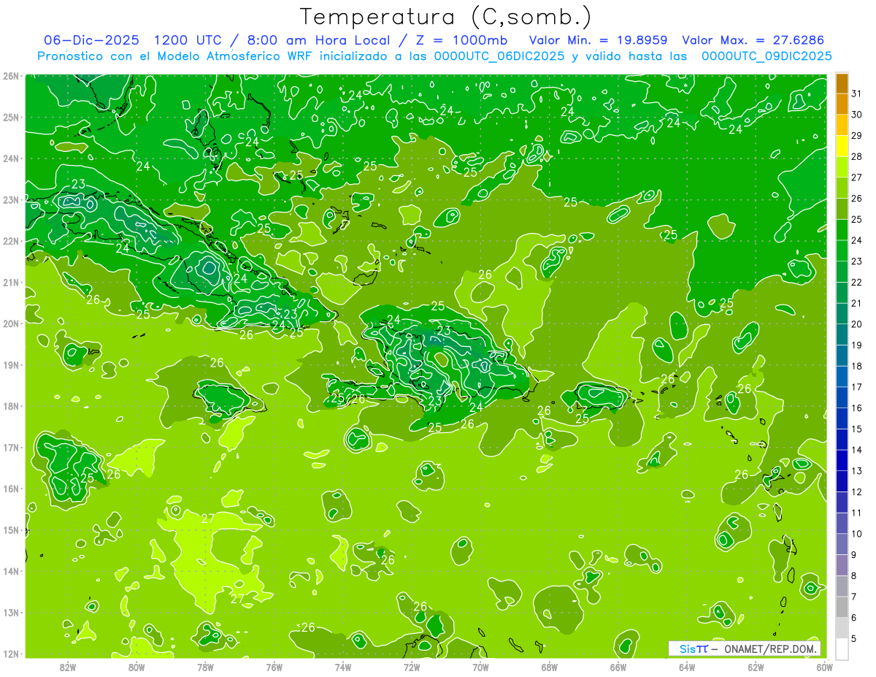This screenshot has width=876, height=677.
Task: Click the "62W" longitude axis label
Action: (756, 667)
